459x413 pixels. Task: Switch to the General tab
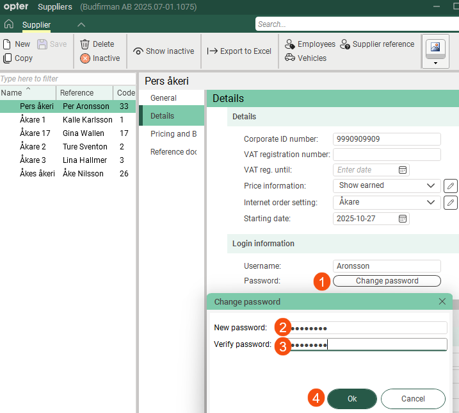(x=163, y=98)
